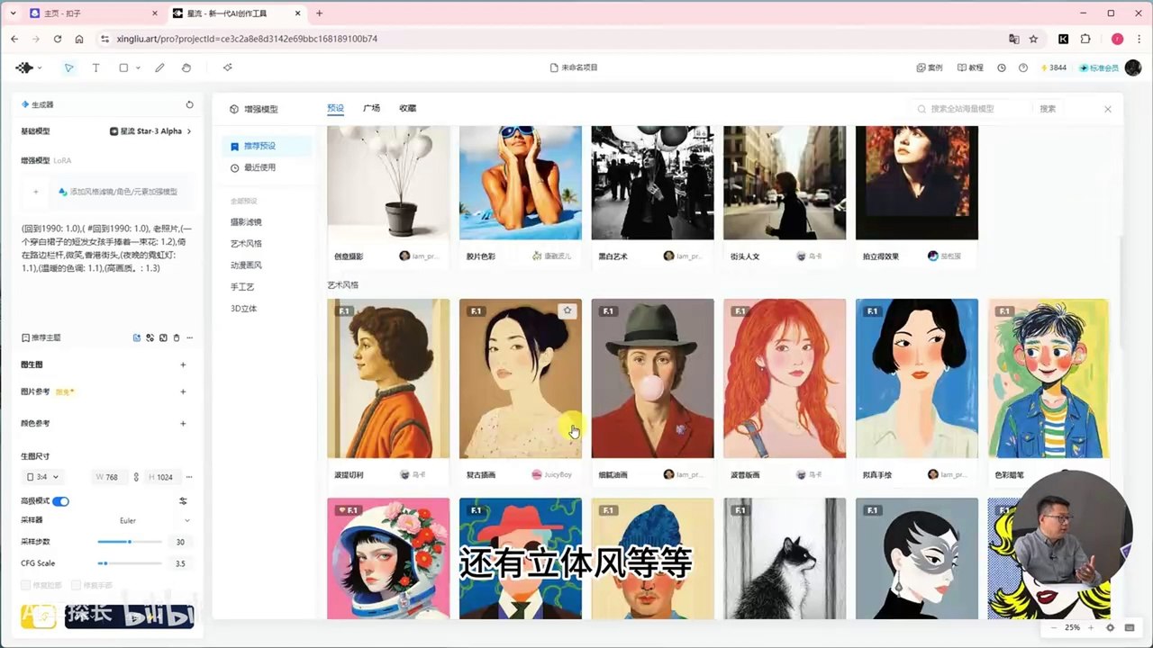Open 案例 in top bar
1153x648 pixels.
[x=930, y=67]
